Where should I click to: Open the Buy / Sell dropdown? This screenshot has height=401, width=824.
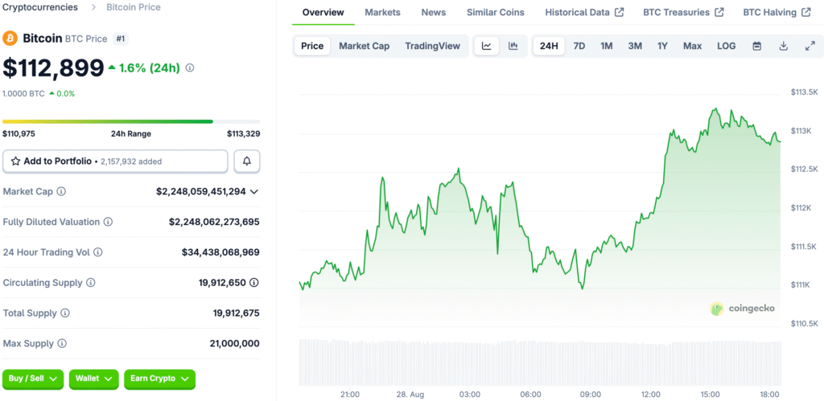pyautogui.click(x=33, y=379)
